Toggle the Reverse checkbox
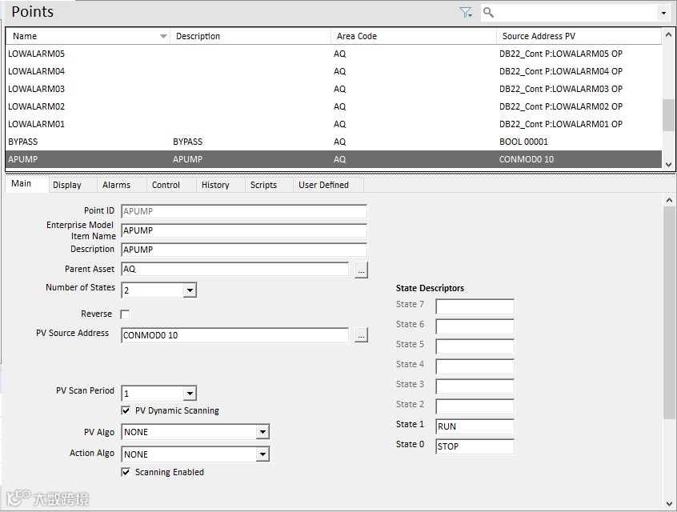 tap(125, 314)
